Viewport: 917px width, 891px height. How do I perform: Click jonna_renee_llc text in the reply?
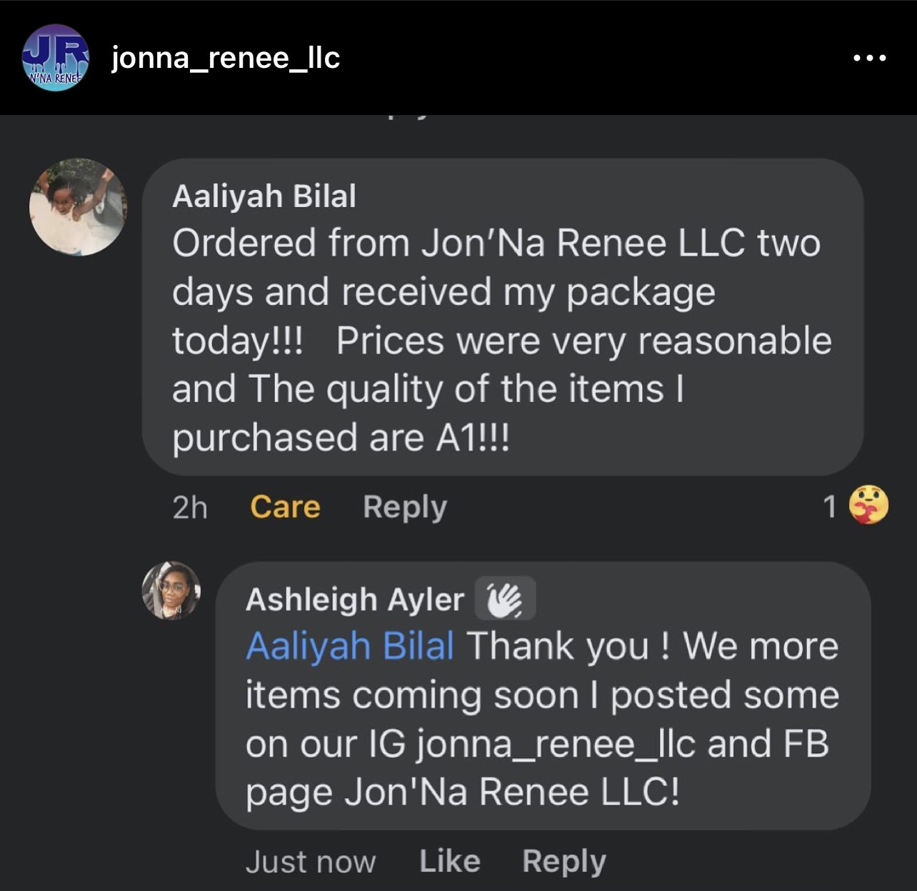(556, 745)
